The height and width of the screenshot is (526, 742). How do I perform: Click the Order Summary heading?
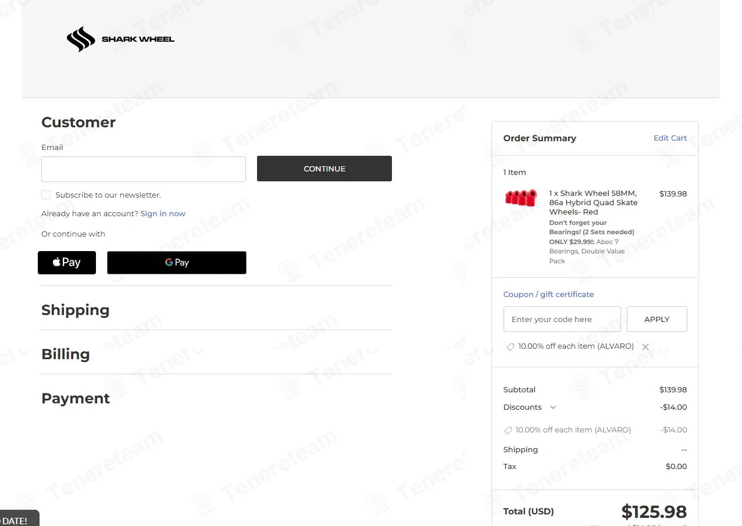[540, 138]
